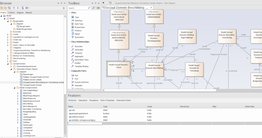Viewport: 262px width, 138px height.
Task: Pick the Interface element in Toolbox
Action: click(x=78, y=21)
